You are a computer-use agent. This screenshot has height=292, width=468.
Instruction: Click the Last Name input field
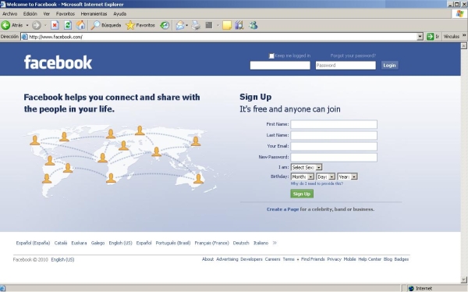click(x=334, y=135)
